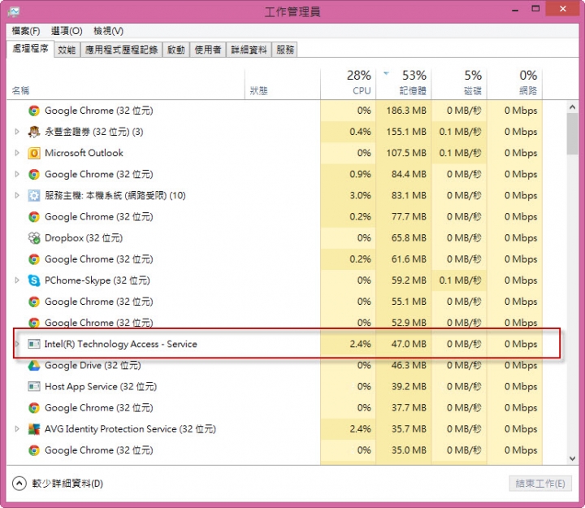
Task: Click the 3.0% CPU value
Action: click(360, 195)
